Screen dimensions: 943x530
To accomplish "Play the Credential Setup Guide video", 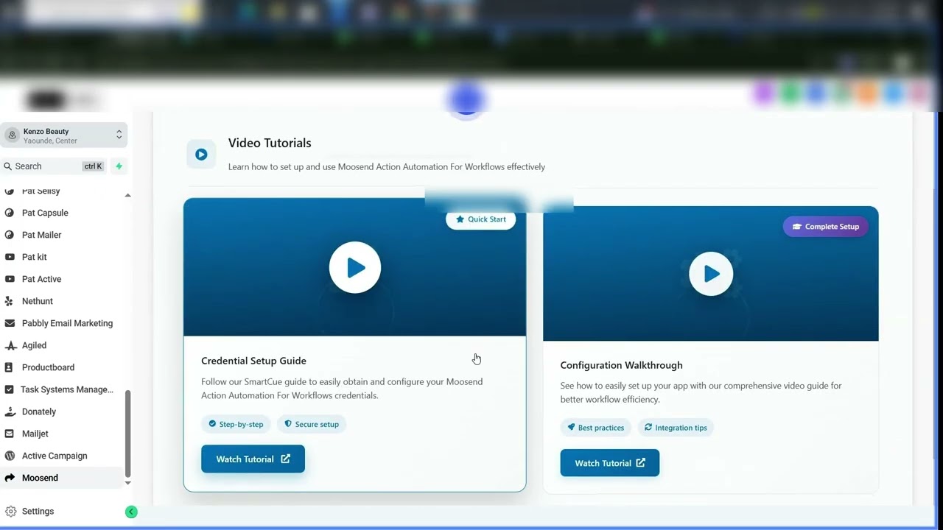I will 355,267.
